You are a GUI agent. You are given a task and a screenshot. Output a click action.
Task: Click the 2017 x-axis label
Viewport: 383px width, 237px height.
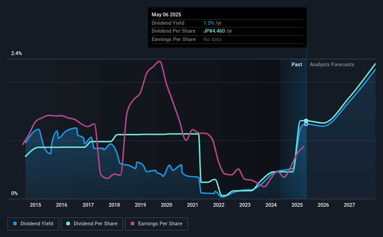tap(88, 205)
